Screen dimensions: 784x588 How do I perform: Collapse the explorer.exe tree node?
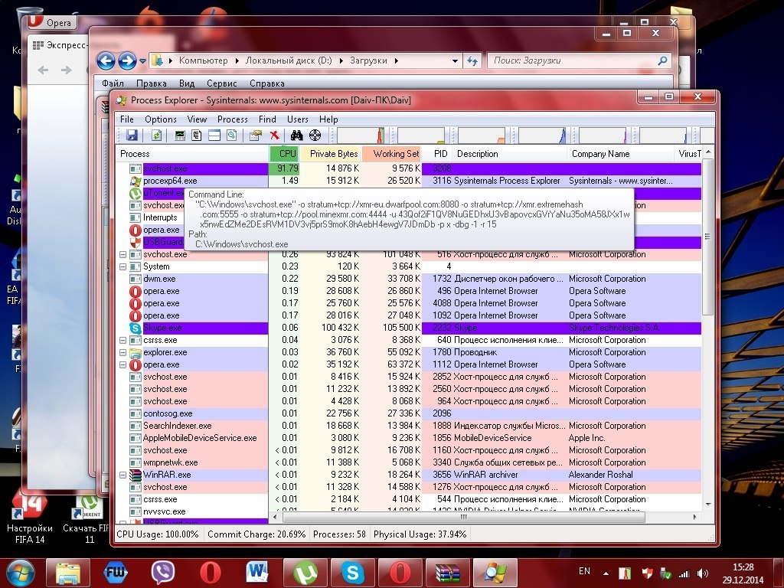pos(123,352)
